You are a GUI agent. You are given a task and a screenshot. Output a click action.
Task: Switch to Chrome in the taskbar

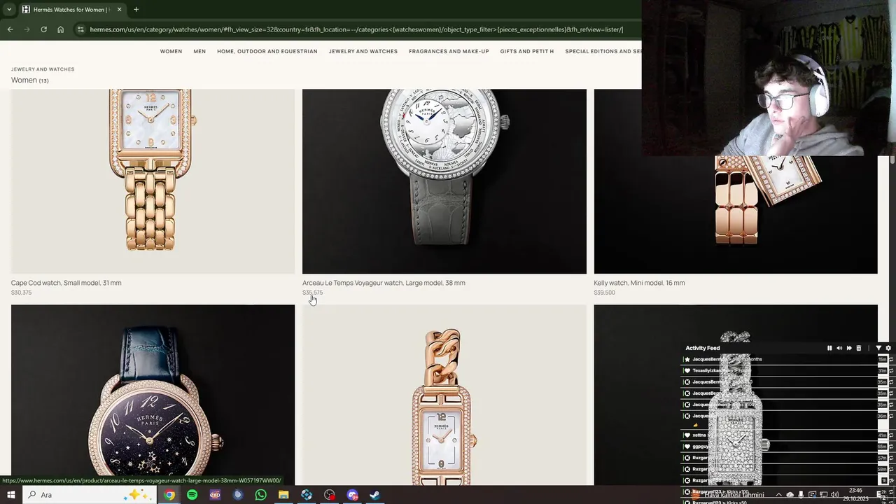(x=169, y=495)
